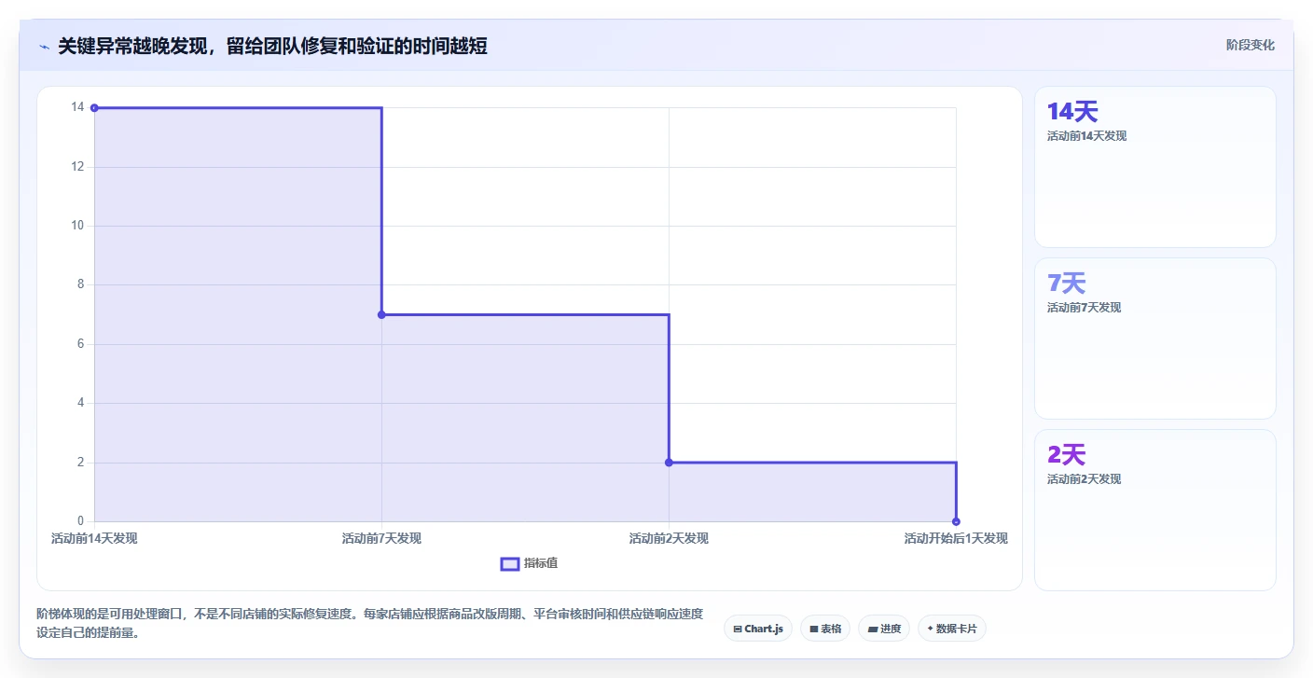Click the Chart.js chip icon
This screenshot has height=678, width=1313.
pos(738,629)
